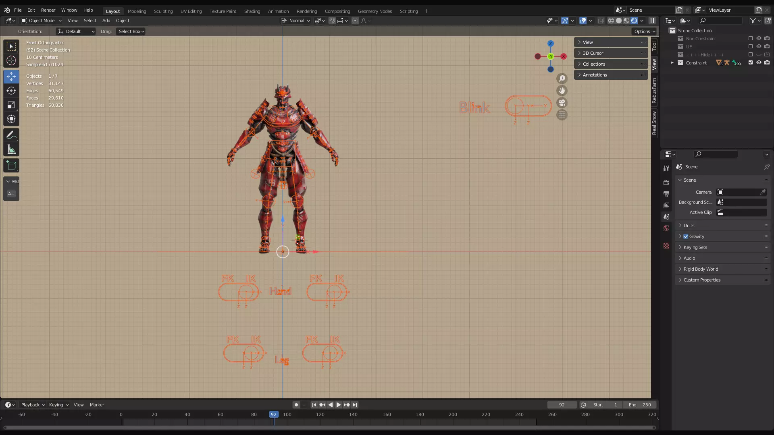The height and width of the screenshot is (435, 774).
Task: Toggle viewport overlays
Action: [583, 21]
